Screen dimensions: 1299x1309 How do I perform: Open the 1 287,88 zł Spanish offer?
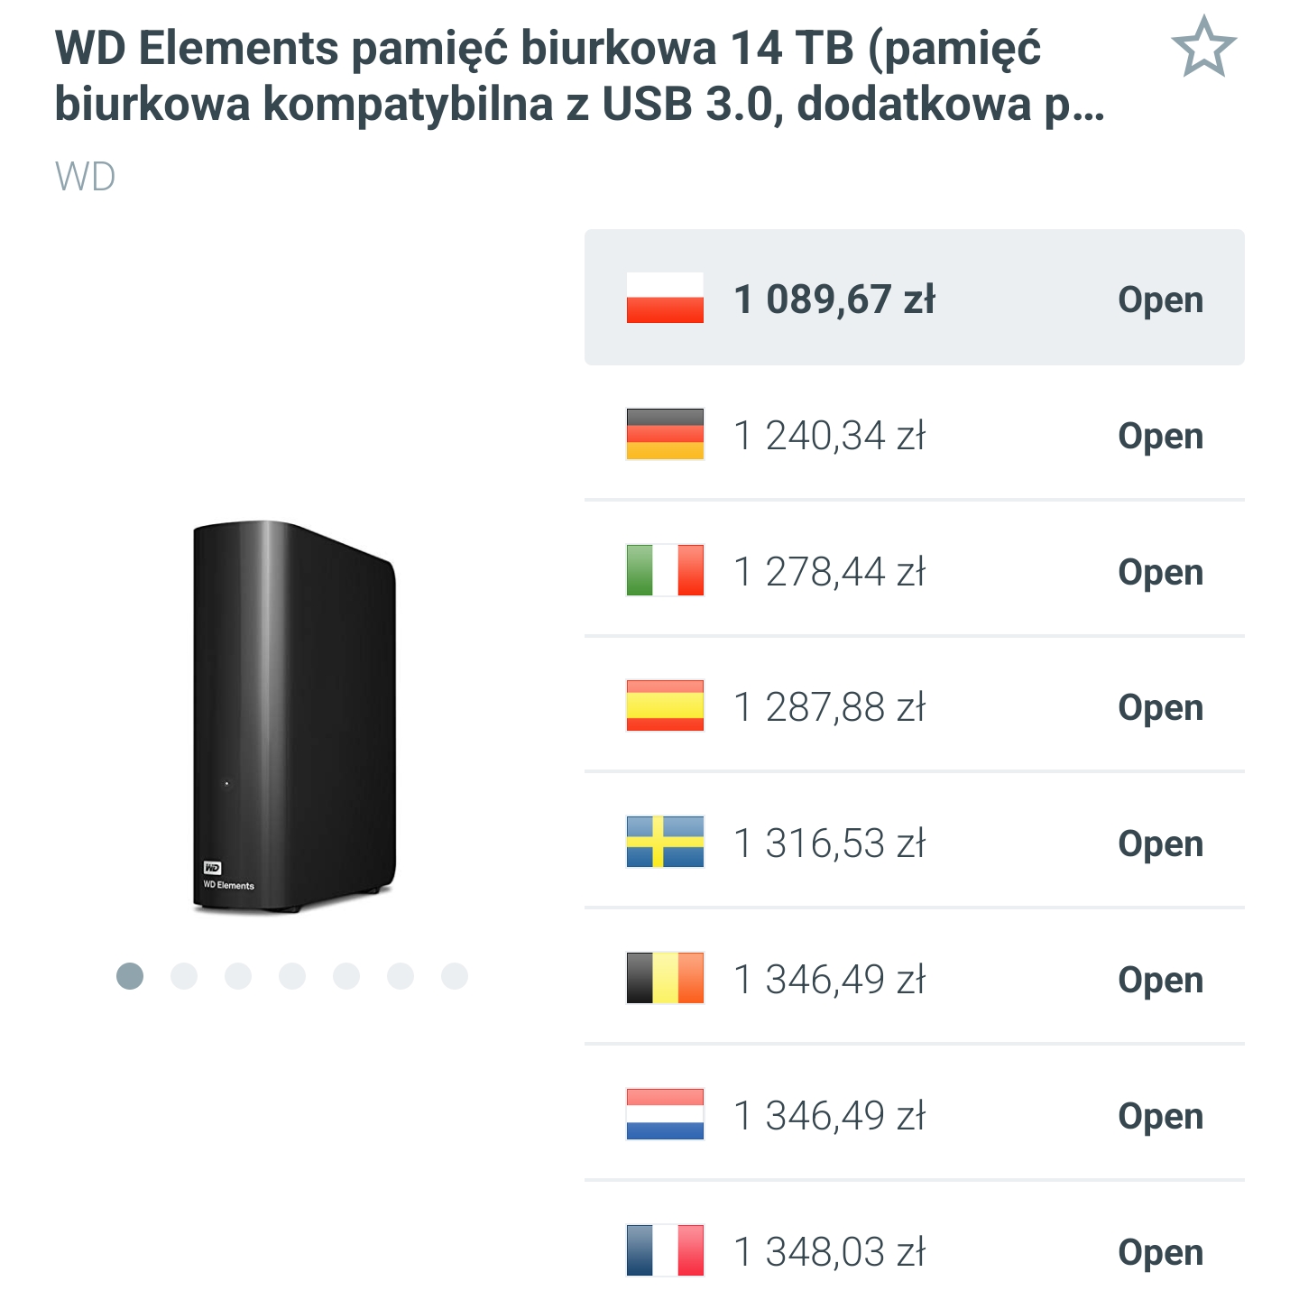click(x=1160, y=707)
